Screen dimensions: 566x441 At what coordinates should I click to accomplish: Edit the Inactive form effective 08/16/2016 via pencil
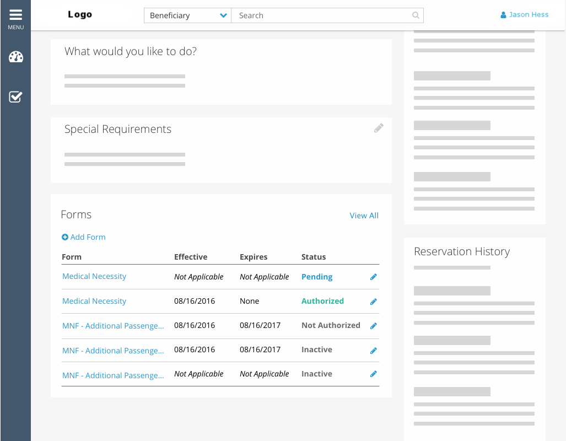pyautogui.click(x=374, y=351)
